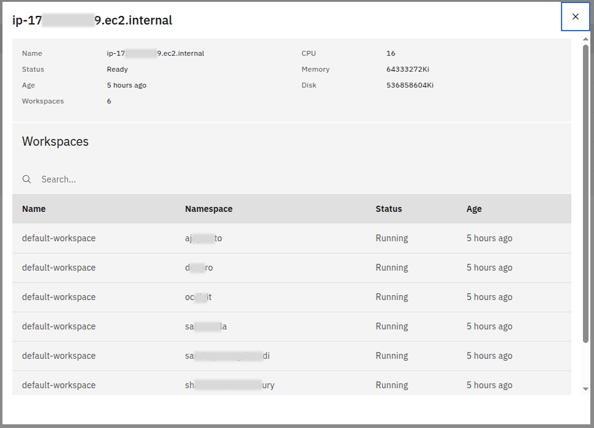Sort table by Age column header
Viewport: 594px width, 428px height.
[x=474, y=209]
